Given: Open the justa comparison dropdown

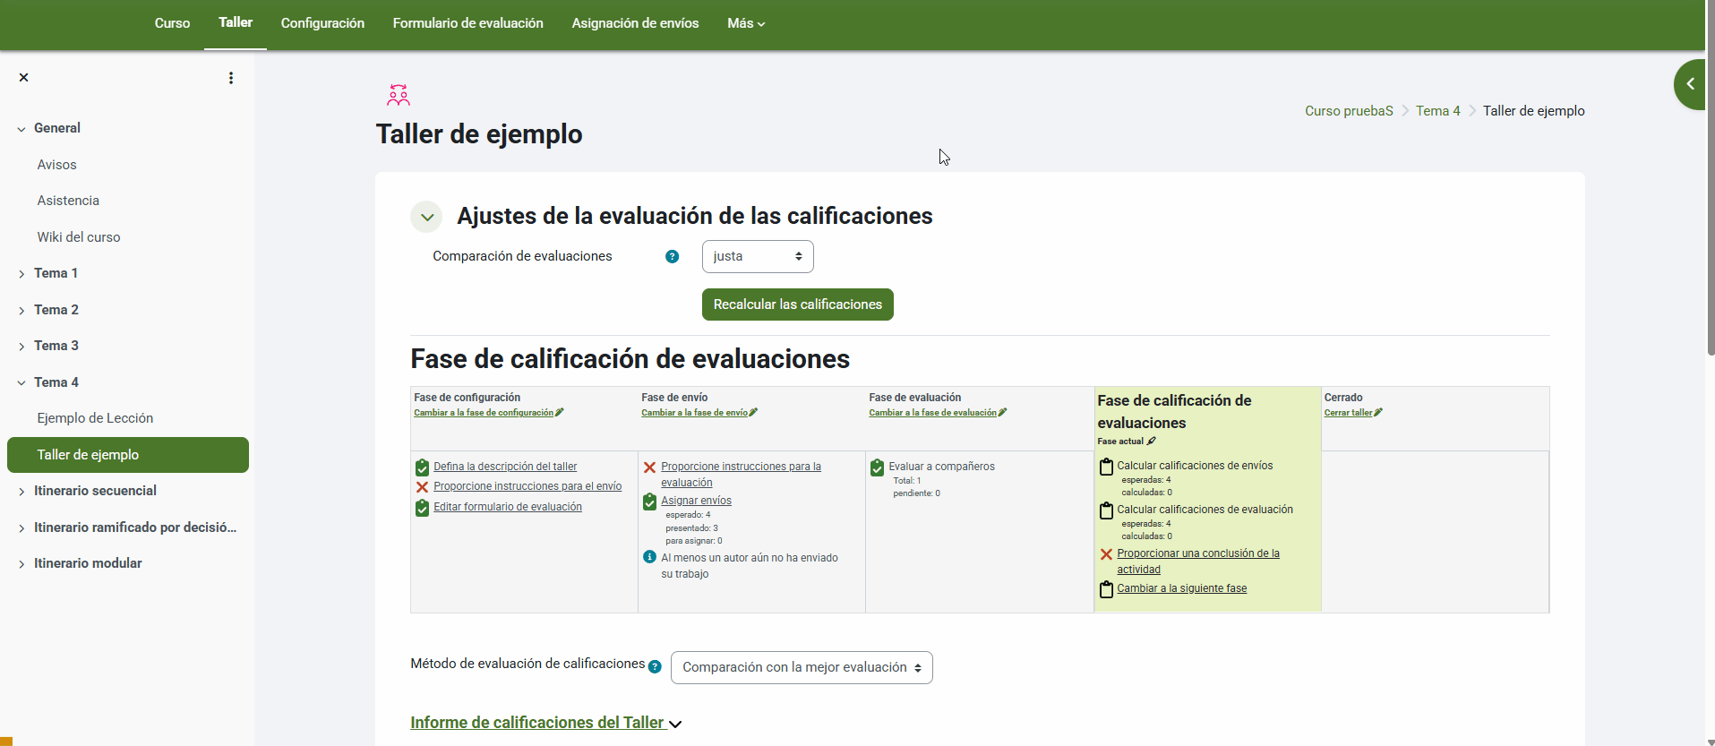Looking at the screenshot, I should coord(758,257).
